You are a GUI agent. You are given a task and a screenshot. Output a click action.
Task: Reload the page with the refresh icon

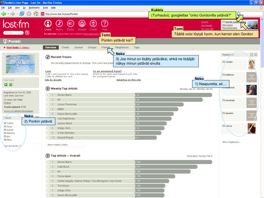22,14
